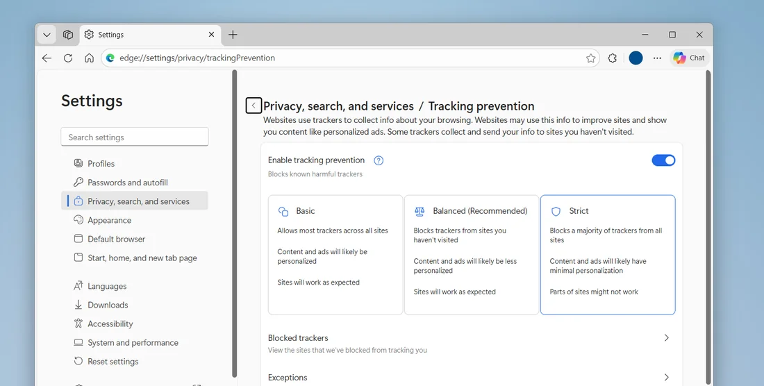Click the back chevron beside Privacy heading

[254, 106]
